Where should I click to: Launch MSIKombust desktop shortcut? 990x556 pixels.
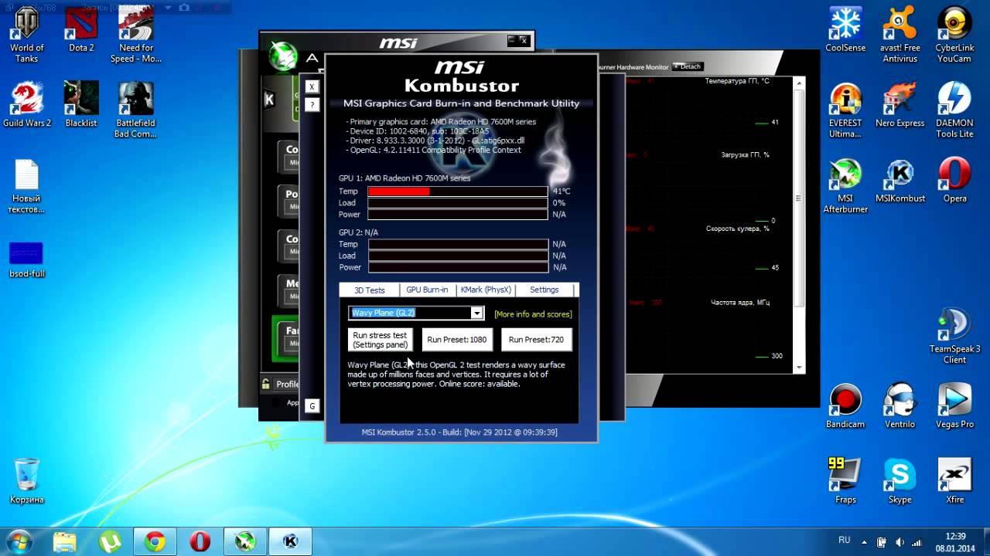click(x=900, y=181)
